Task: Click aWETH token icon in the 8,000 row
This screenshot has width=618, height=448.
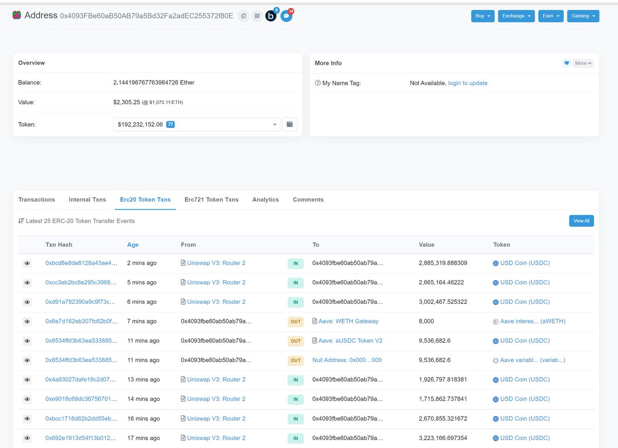Action: click(496, 321)
